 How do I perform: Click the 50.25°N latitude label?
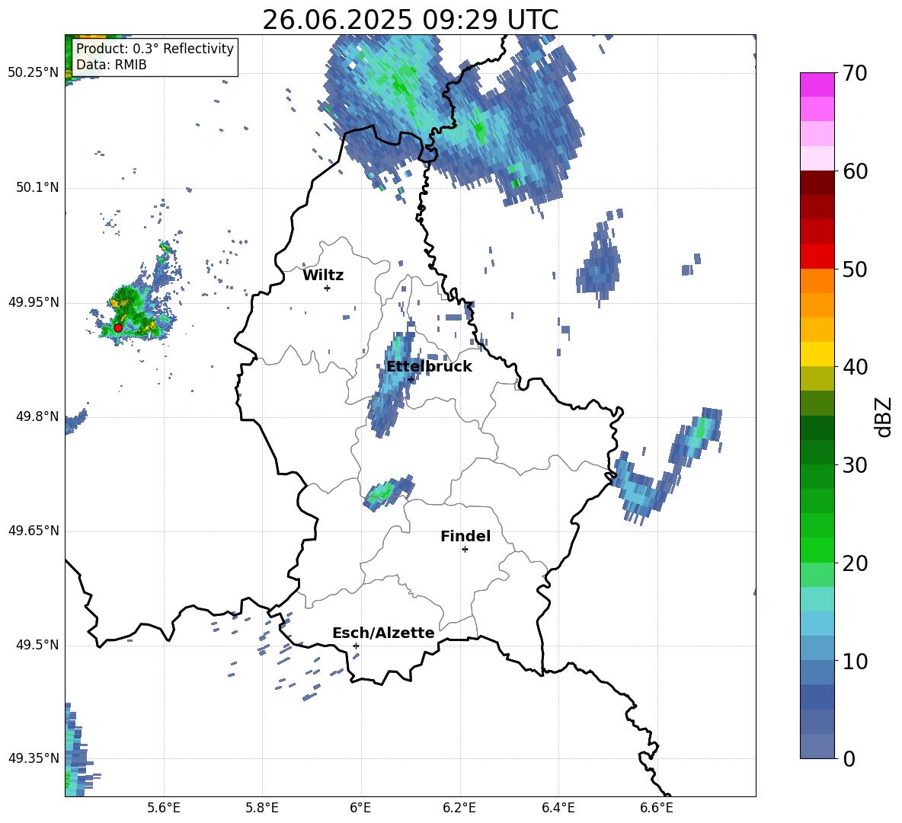pyautogui.click(x=34, y=73)
